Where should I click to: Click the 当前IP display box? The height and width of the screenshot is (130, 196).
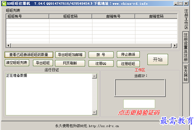[140, 88]
